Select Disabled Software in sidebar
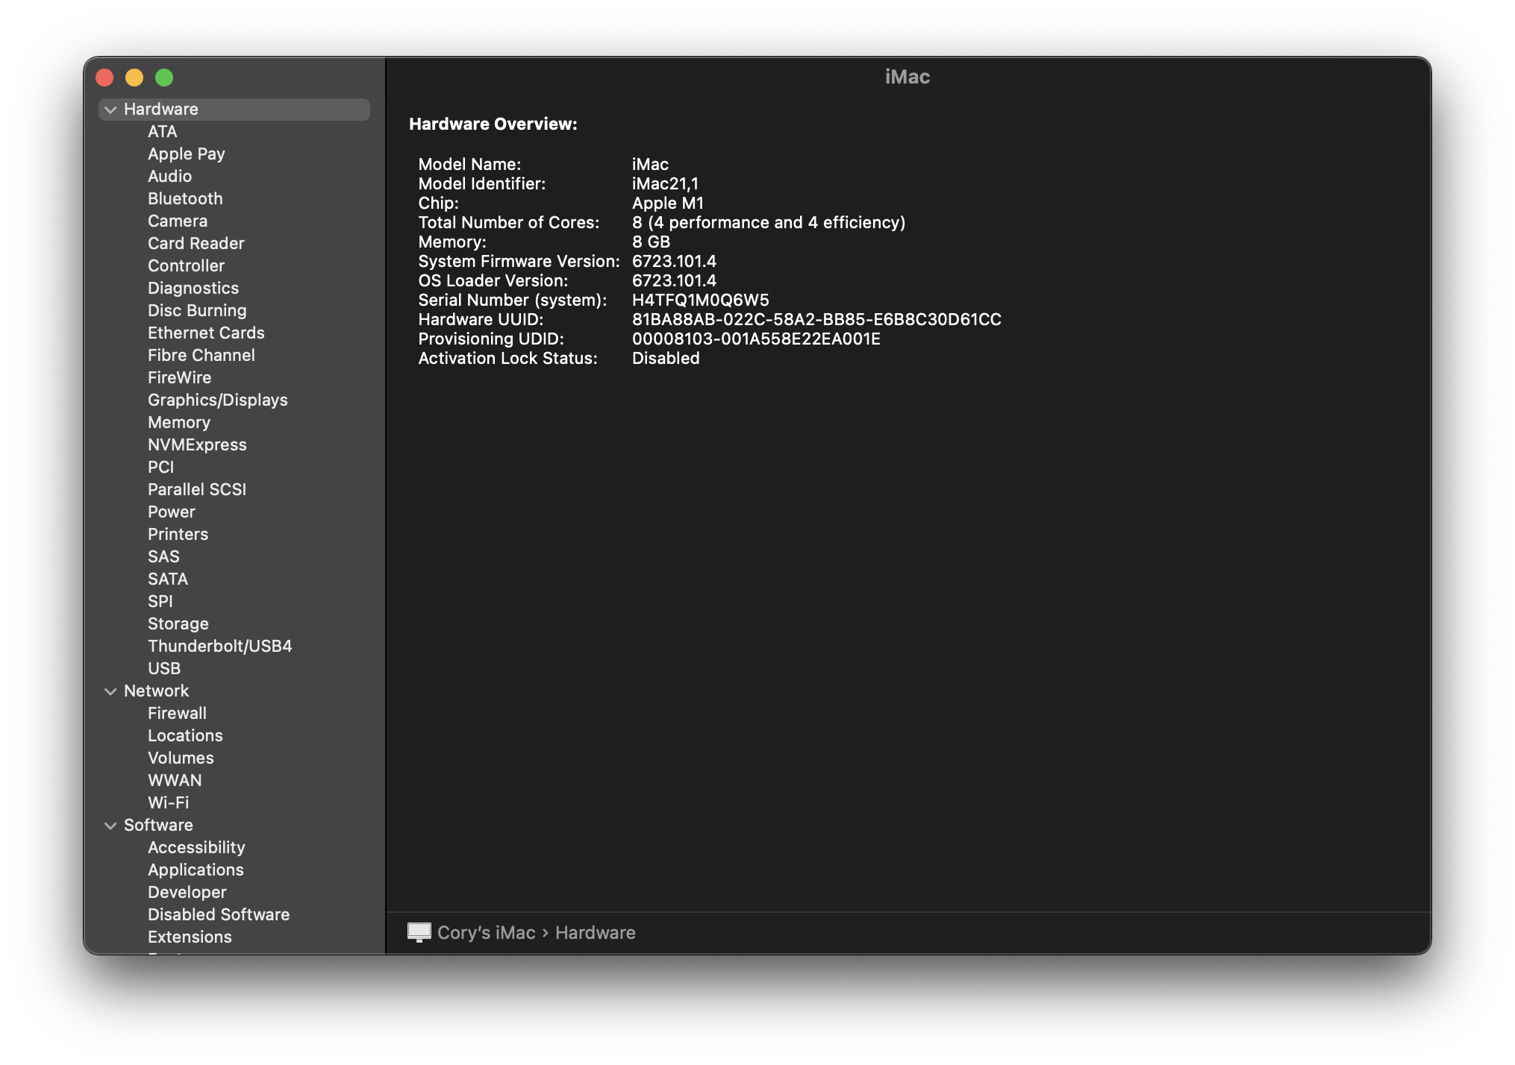This screenshot has height=1065, width=1515. click(218, 914)
